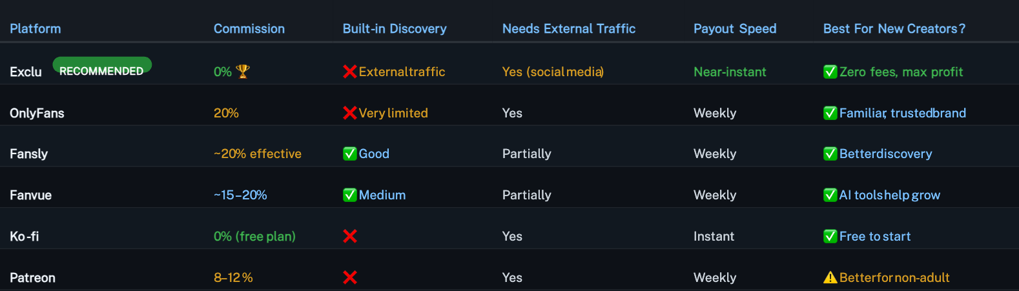Click the green check beside Zero fees
Viewport: 1019px width, 291px height.
click(x=830, y=72)
